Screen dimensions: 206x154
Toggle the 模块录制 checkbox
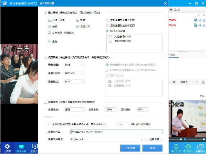click(x=46, y=13)
